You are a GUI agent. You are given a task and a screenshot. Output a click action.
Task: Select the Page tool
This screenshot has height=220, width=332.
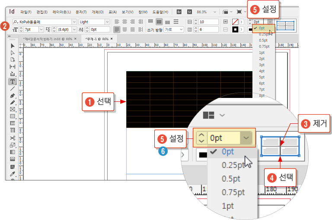click(x=13, y=60)
